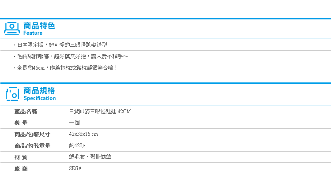
Task: Click the 日本限定版 feature bullet line
Action: pyautogui.click(x=60, y=45)
